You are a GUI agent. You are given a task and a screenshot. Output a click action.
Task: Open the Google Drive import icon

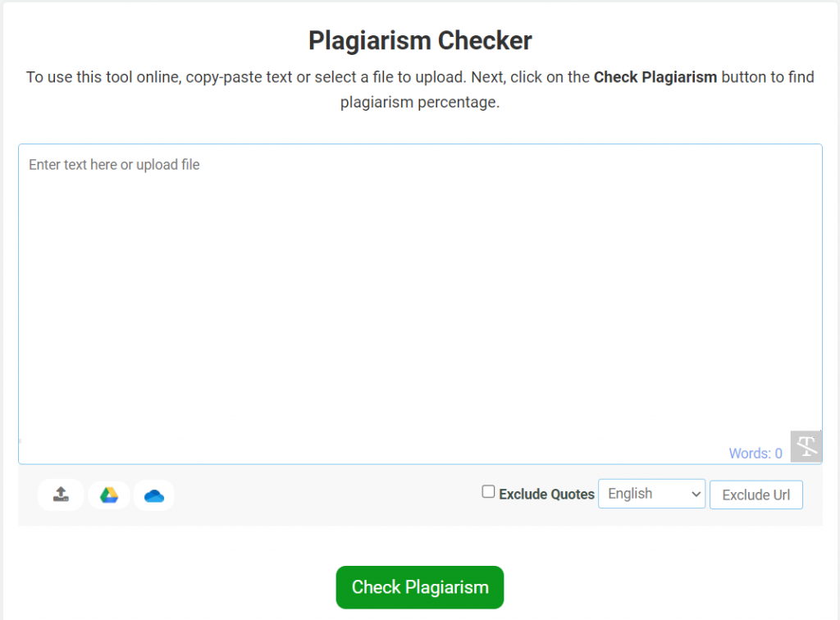109,495
